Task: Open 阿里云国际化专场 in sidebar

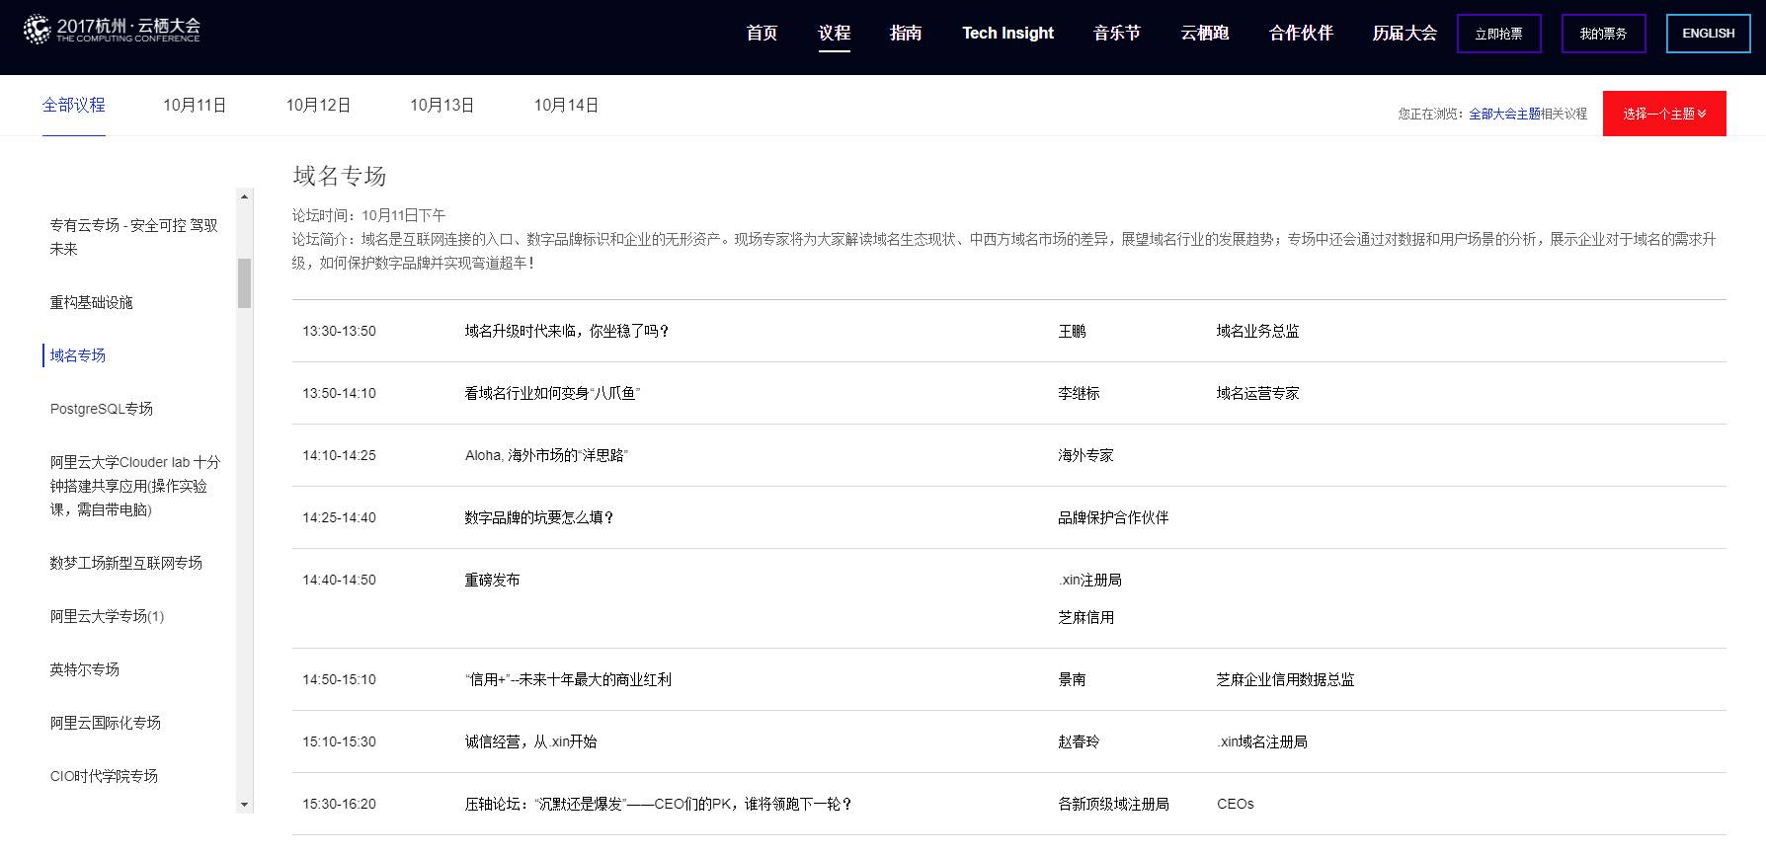Action: coord(106,723)
